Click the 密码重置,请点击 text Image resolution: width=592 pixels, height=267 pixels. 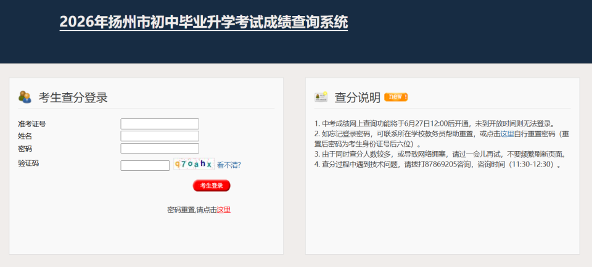pyautogui.click(x=192, y=210)
